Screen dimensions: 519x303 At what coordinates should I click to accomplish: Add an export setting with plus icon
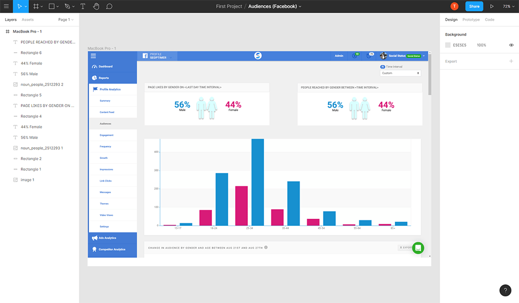pos(511,61)
